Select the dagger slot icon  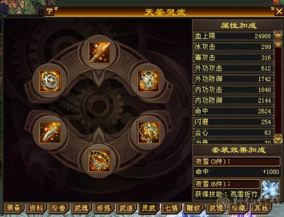pyautogui.click(x=50, y=133)
